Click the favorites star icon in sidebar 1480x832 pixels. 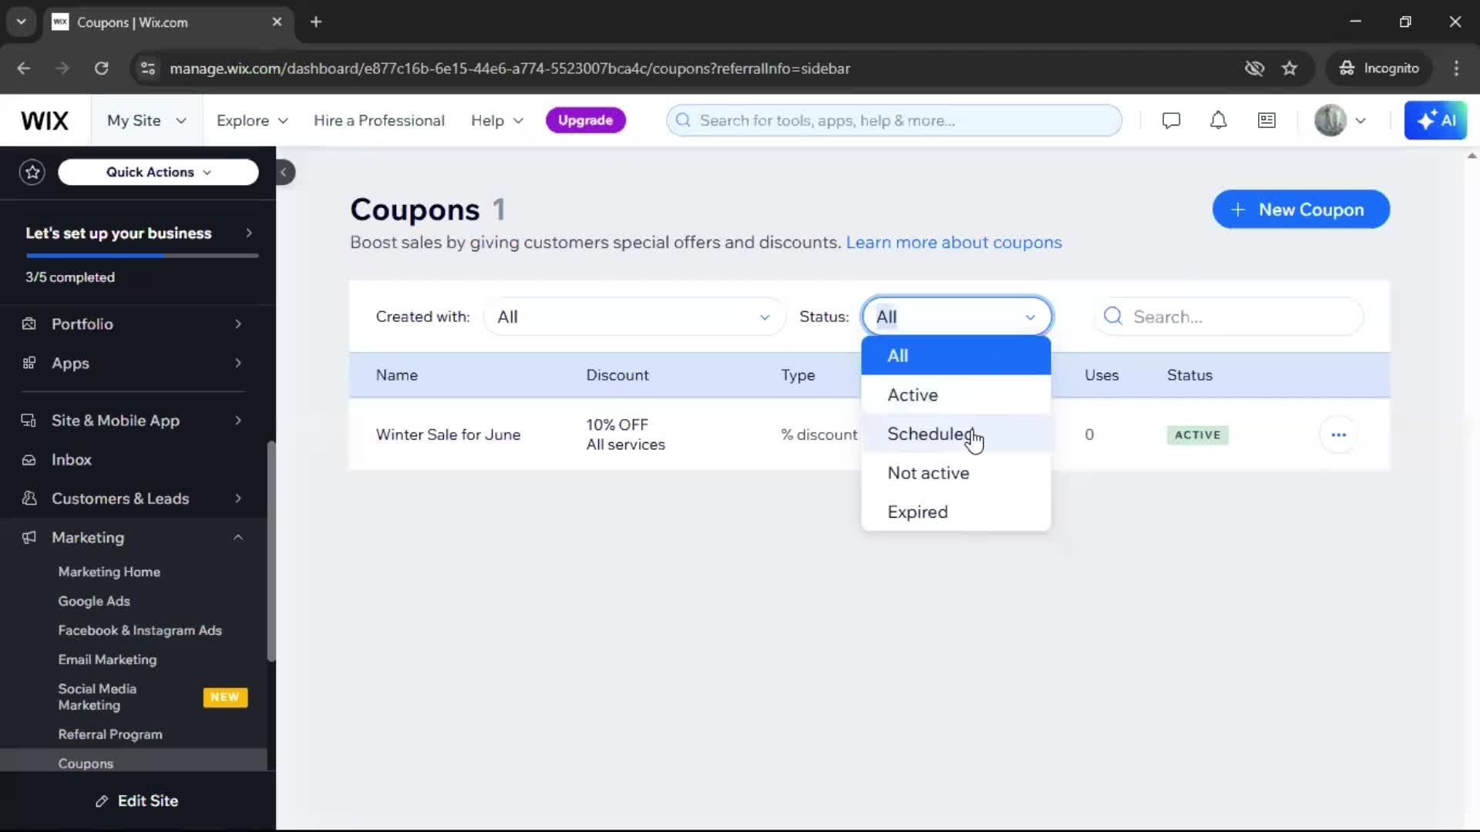[32, 172]
